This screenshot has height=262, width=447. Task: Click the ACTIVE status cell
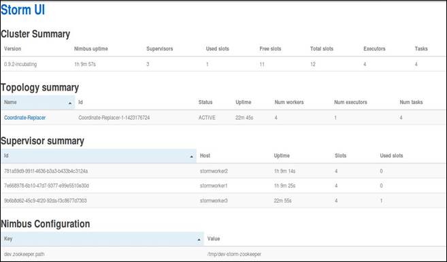207,118
